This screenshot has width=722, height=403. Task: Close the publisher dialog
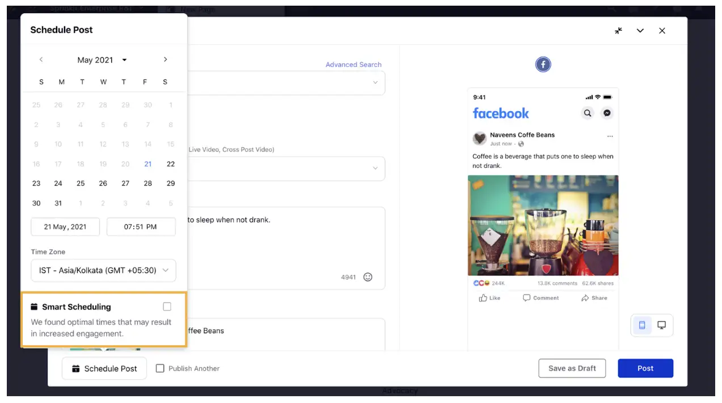[x=662, y=31]
